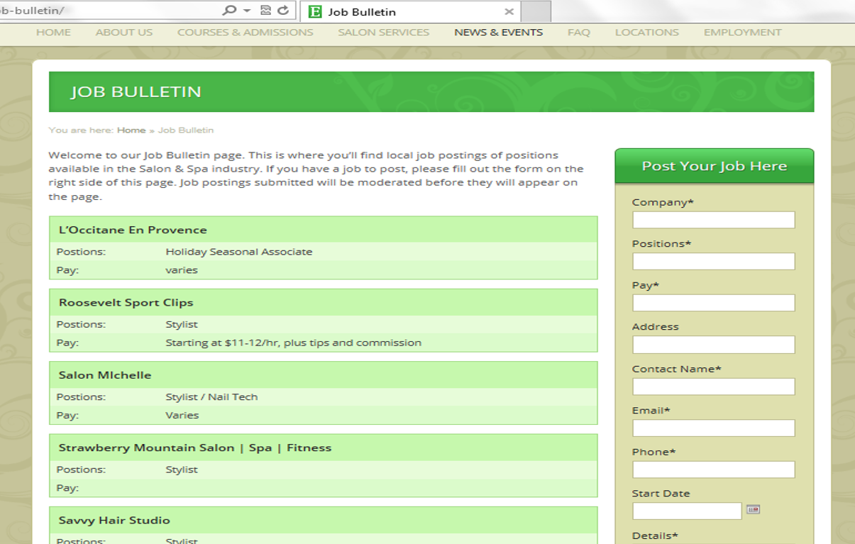Click the Phone input field
The height and width of the screenshot is (544, 855).
(713, 470)
